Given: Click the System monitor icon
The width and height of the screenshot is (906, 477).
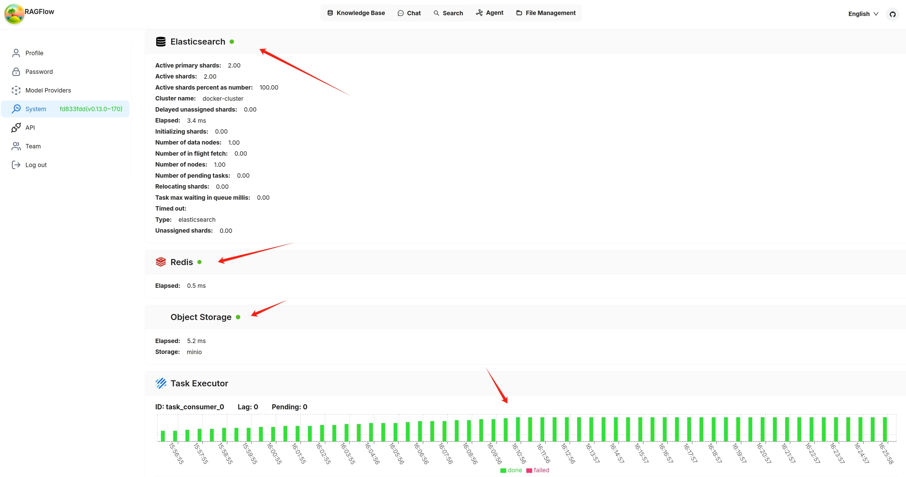Looking at the screenshot, I should point(16,109).
